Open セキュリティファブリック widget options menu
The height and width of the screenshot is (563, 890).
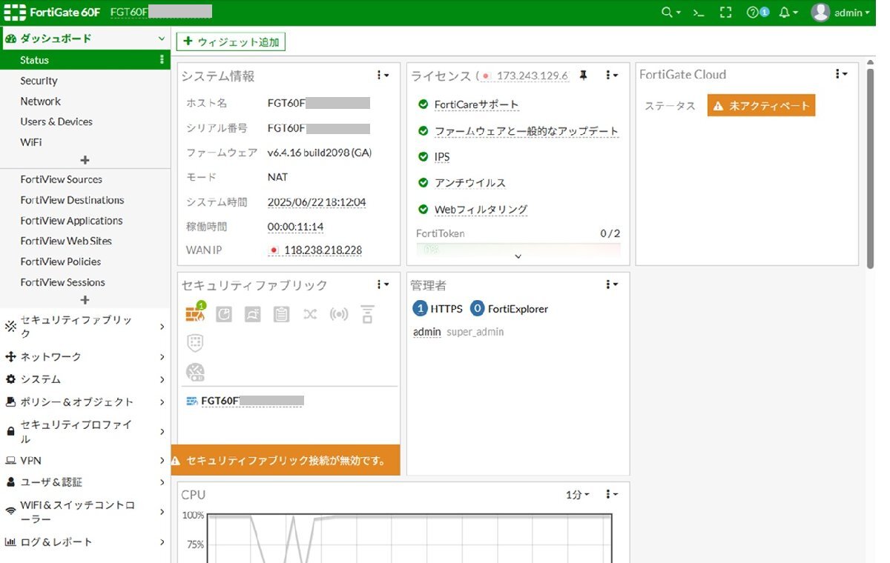pos(383,284)
